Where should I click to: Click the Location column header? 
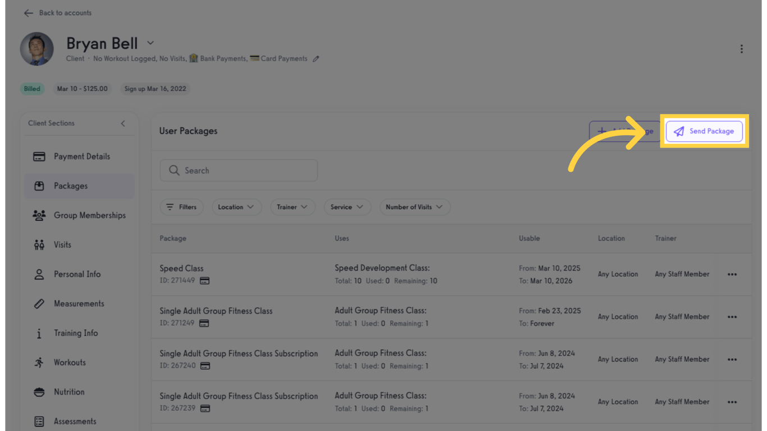(x=611, y=239)
